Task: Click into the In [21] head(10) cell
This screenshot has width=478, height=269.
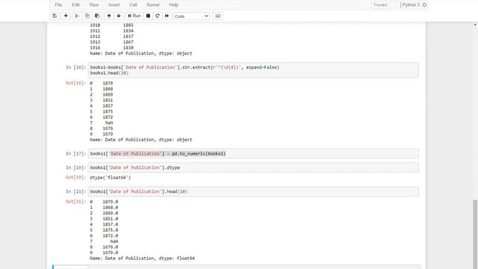Action: (x=253, y=191)
